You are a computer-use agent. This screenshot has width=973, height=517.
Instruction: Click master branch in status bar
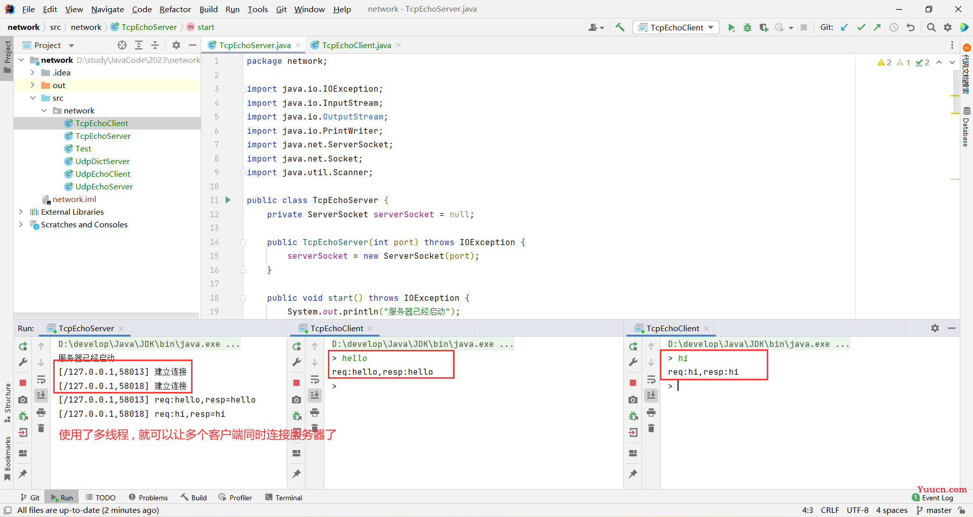point(934,510)
